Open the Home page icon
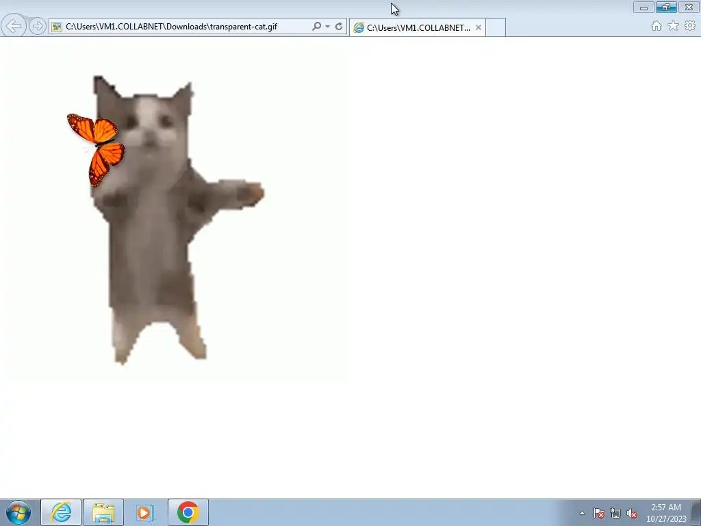 657,26
